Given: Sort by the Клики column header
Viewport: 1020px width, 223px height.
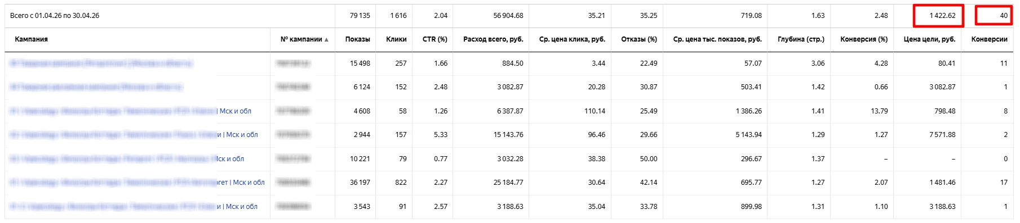Looking at the screenshot, I should (x=396, y=39).
